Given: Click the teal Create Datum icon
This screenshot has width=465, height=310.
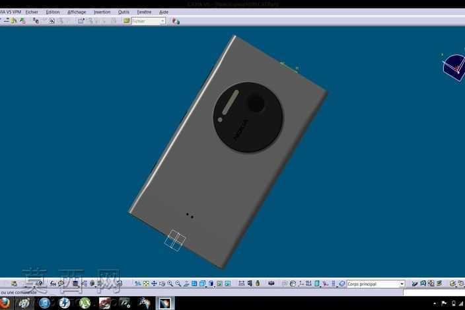Looking at the screenshot, I should [x=317, y=284].
